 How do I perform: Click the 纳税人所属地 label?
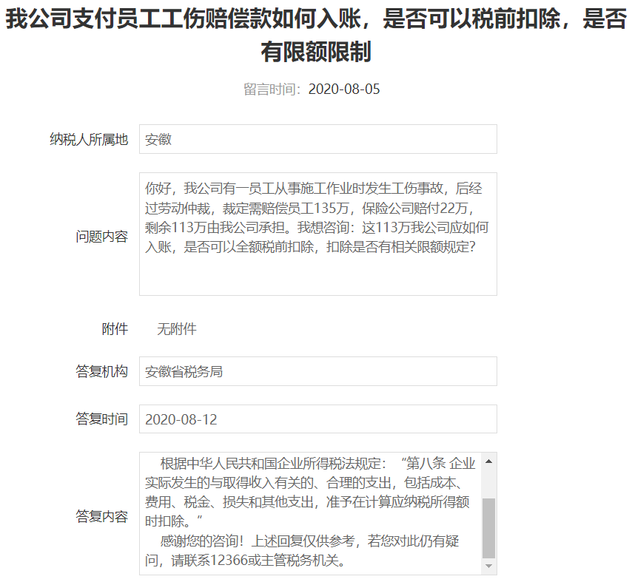tap(89, 139)
